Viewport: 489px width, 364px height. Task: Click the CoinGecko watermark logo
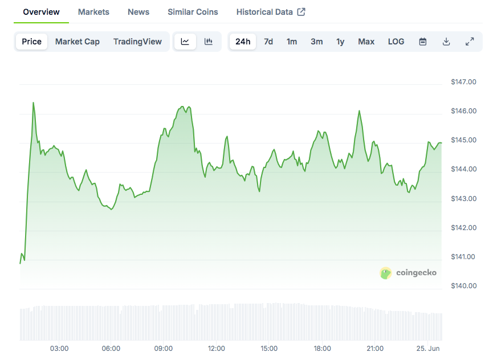click(x=409, y=273)
